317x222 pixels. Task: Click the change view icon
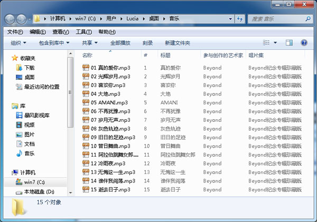(266, 43)
